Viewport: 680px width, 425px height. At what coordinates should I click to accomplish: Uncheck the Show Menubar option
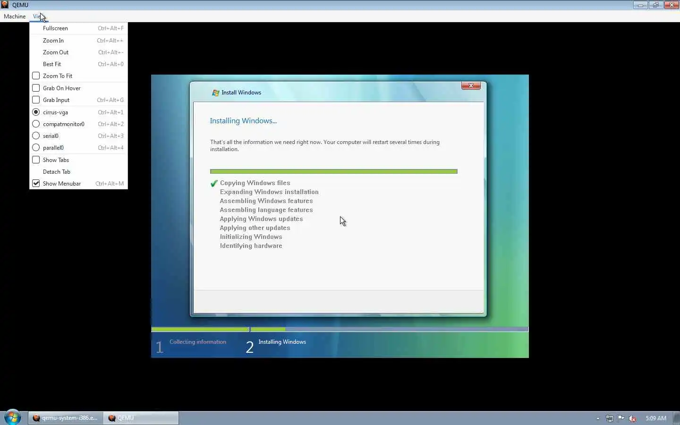[x=36, y=183]
